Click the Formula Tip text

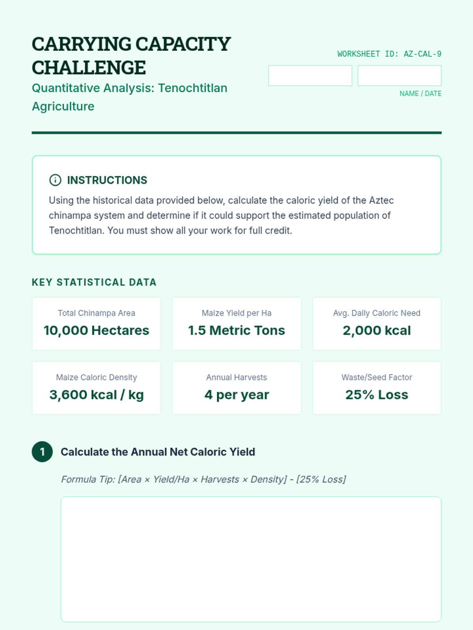pos(203,479)
